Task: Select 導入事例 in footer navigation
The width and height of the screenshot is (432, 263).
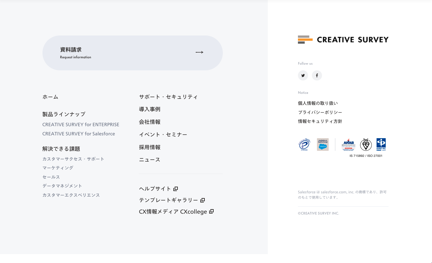Action: (150, 109)
